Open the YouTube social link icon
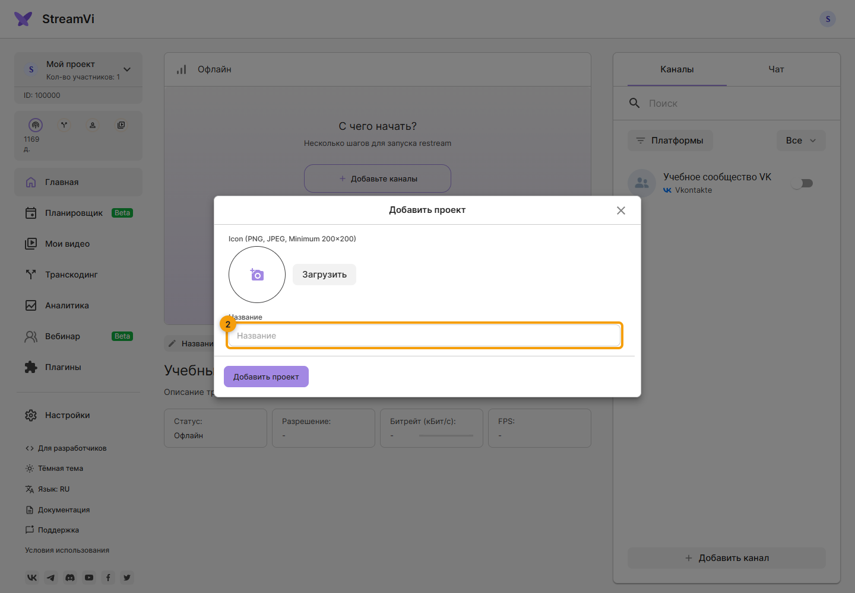855x593 pixels. [x=89, y=578]
